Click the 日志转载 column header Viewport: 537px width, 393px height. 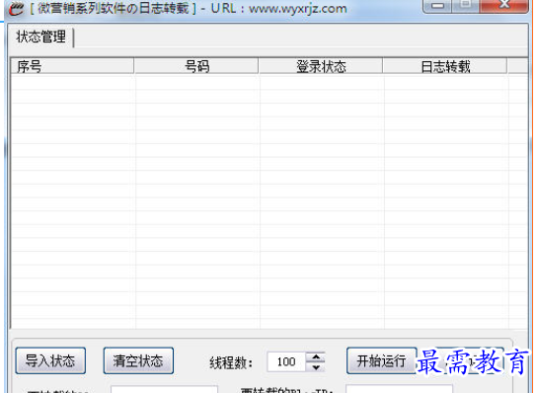(445, 66)
